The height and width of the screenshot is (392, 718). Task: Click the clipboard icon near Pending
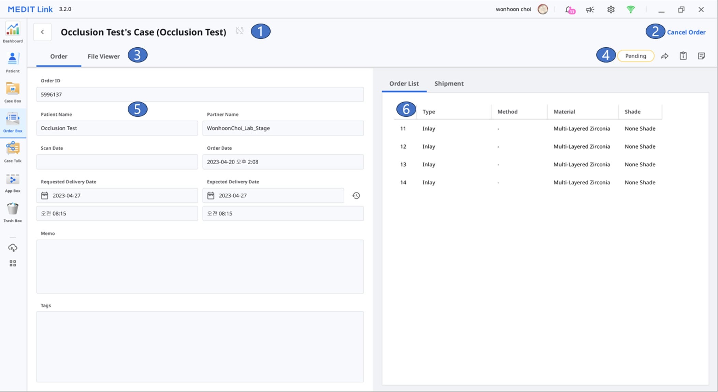[683, 56]
